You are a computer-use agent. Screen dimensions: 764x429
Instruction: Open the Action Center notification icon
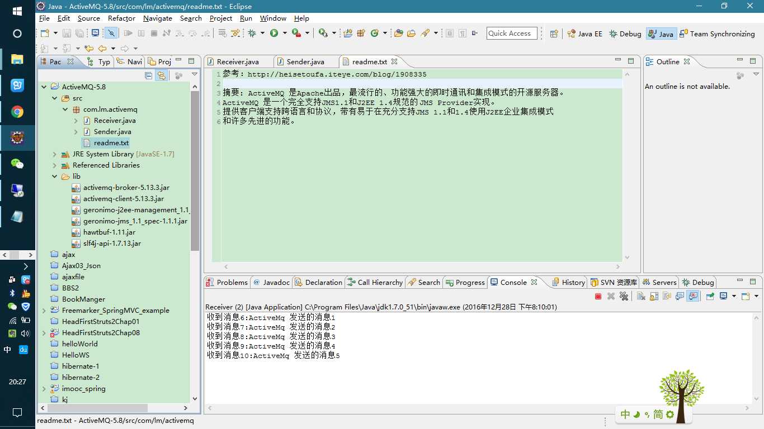click(17, 413)
